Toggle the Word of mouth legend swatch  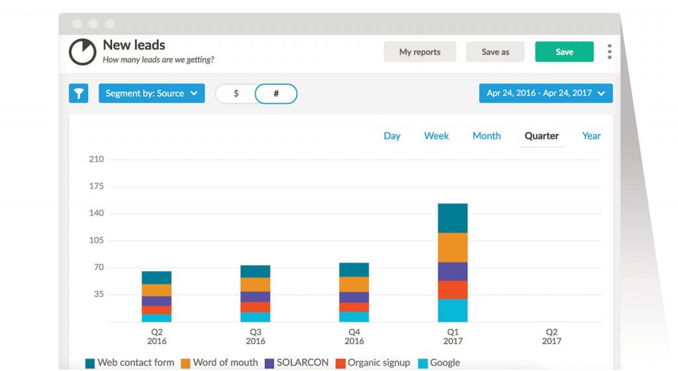[x=185, y=363]
